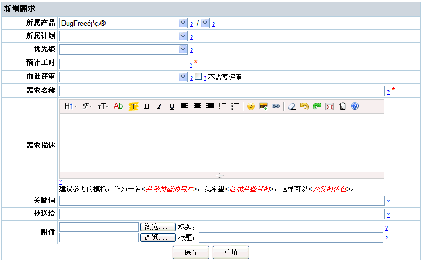Expand the 所属产品 product dropdown
Image resolution: width=421 pixels, height=260 pixels.
pyautogui.click(x=123, y=23)
